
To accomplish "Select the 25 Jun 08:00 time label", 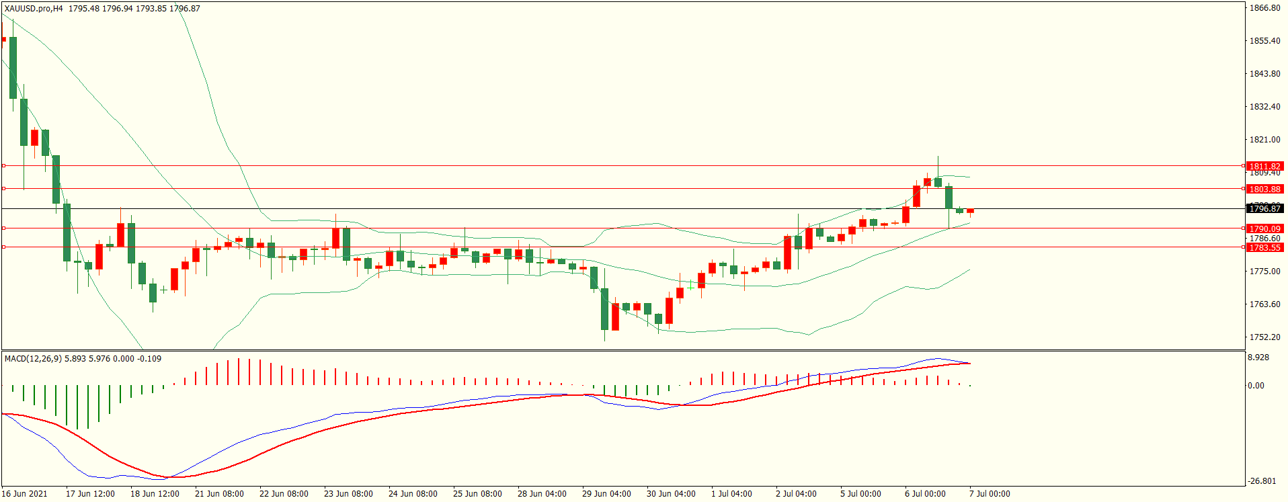I will click(x=477, y=494).
